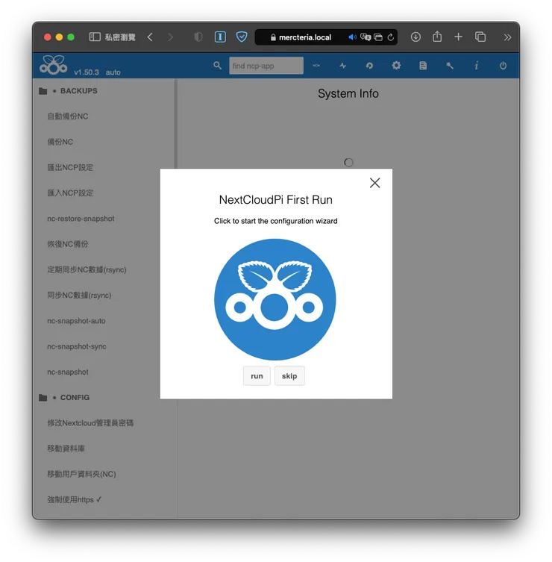Viewport: 552px width, 562px height.
Task: Click the update refresh arrow icon
Action: [369, 66]
